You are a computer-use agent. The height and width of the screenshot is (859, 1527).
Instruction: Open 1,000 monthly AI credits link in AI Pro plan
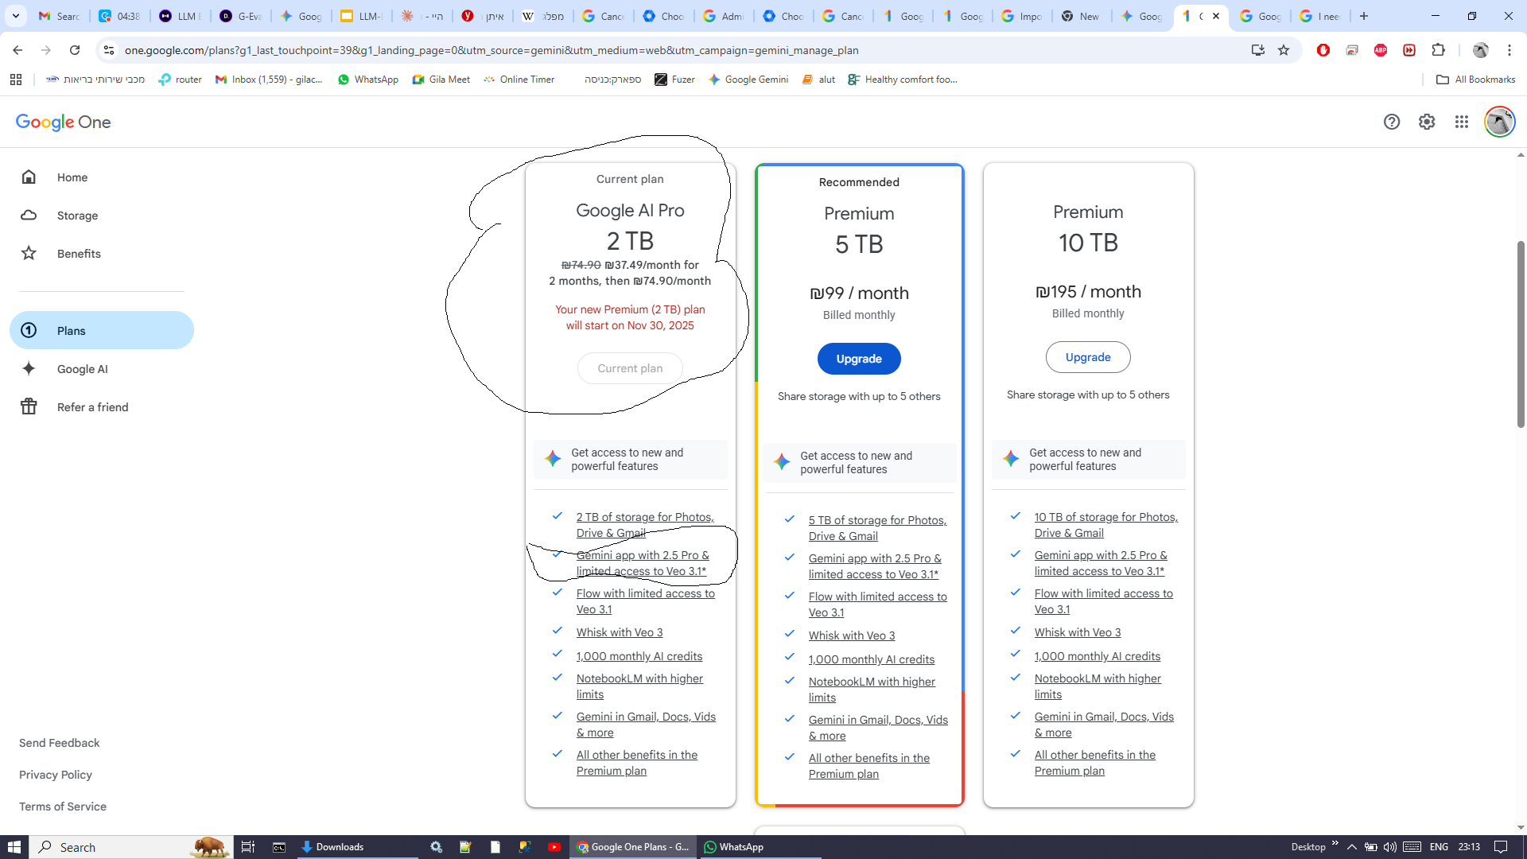point(639,656)
